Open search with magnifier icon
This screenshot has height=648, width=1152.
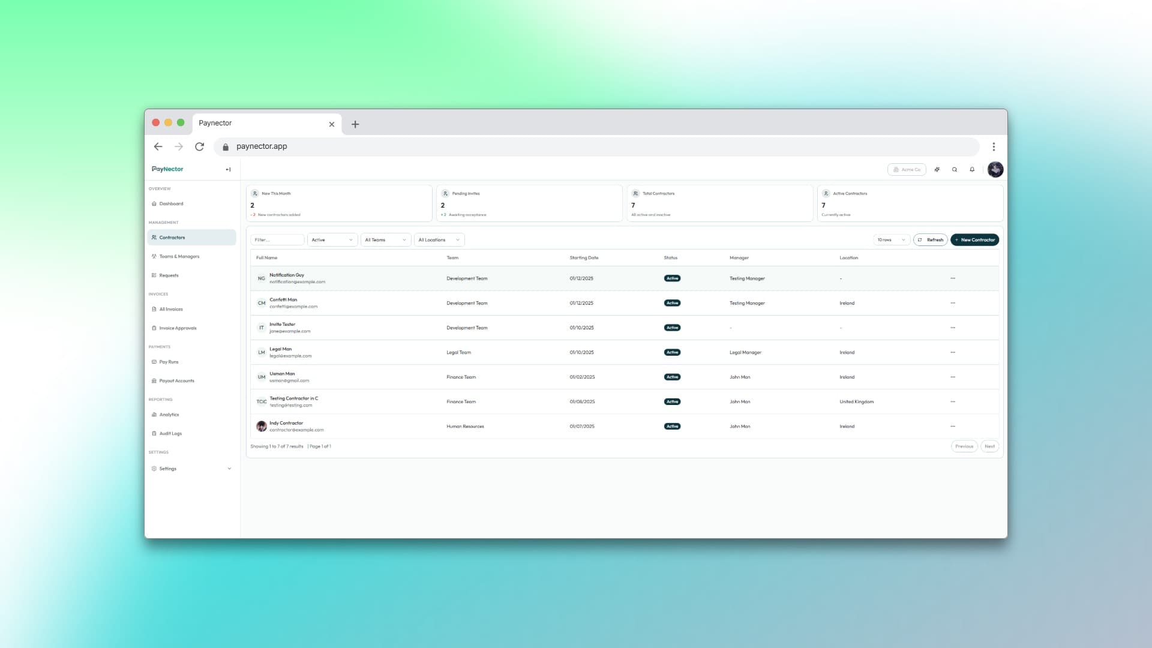(955, 170)
